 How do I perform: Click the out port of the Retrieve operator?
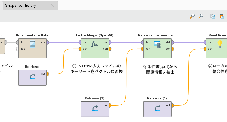click(x=47, y=74)
